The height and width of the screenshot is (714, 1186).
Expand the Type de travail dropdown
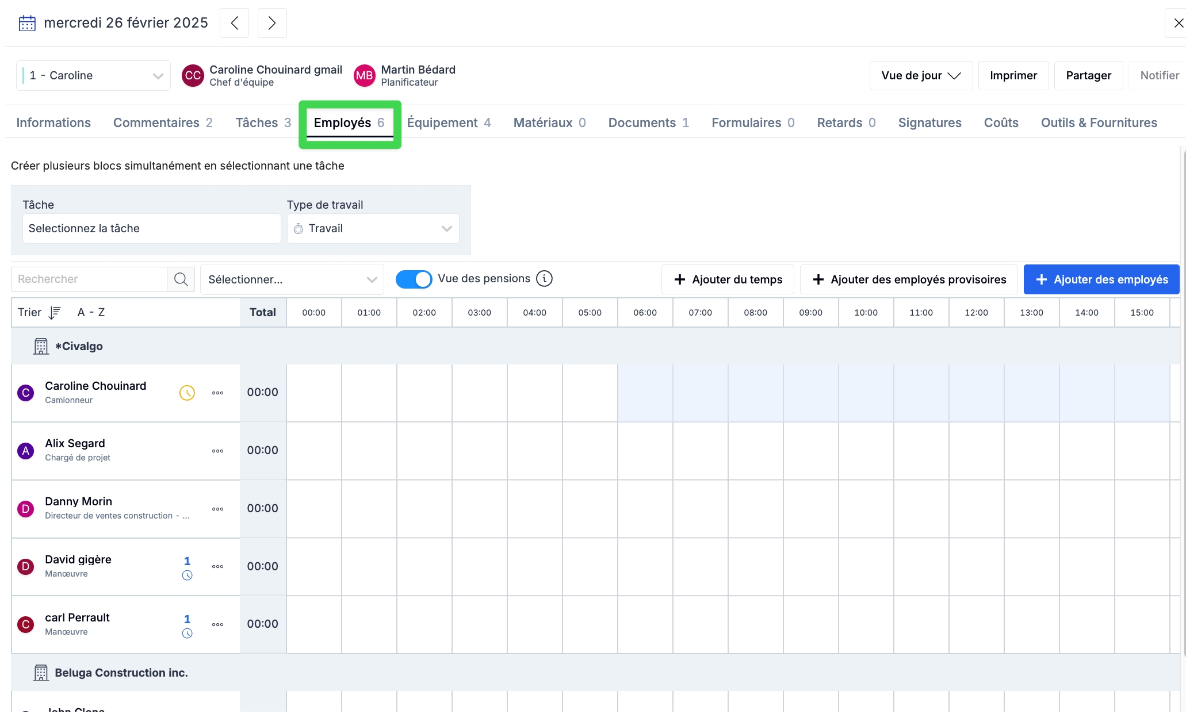click(373, 229)
